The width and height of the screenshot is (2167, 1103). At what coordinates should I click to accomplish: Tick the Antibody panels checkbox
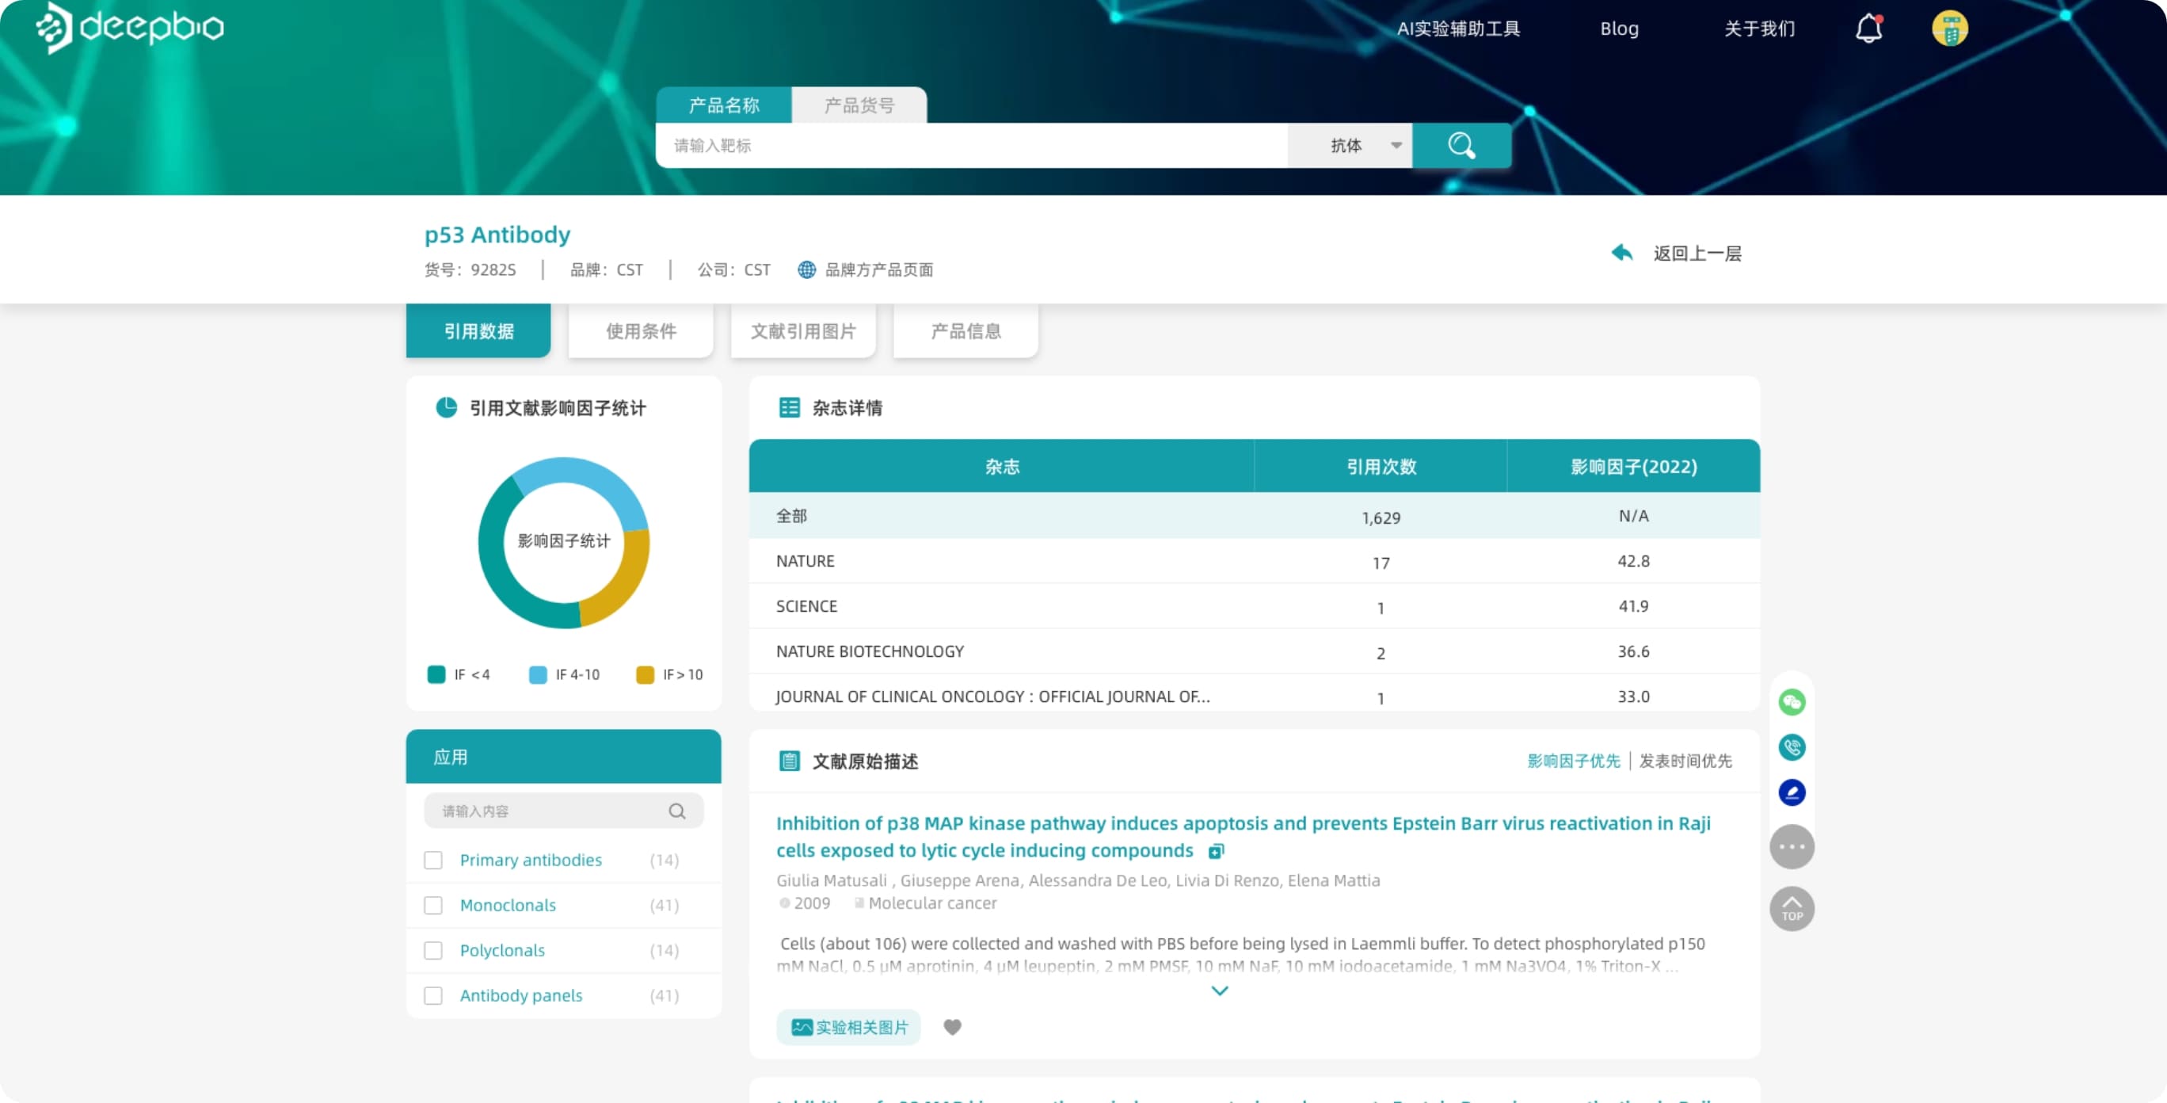pos(433,995)
